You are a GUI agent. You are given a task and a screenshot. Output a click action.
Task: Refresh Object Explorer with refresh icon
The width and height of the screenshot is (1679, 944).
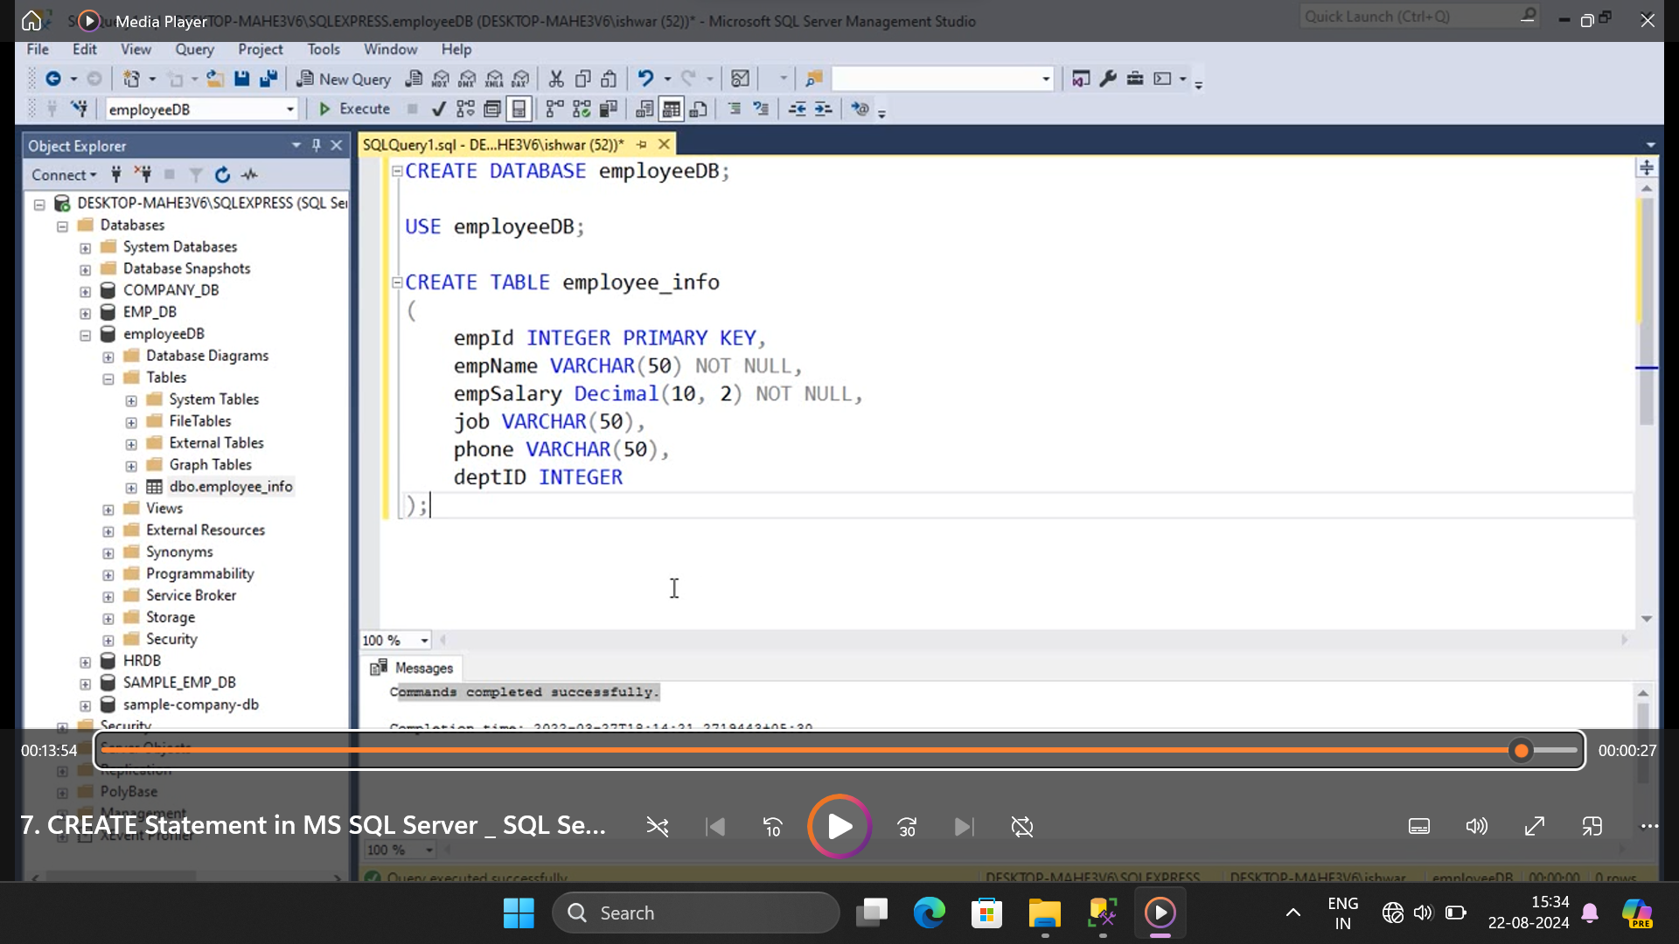tap(222, 175)
